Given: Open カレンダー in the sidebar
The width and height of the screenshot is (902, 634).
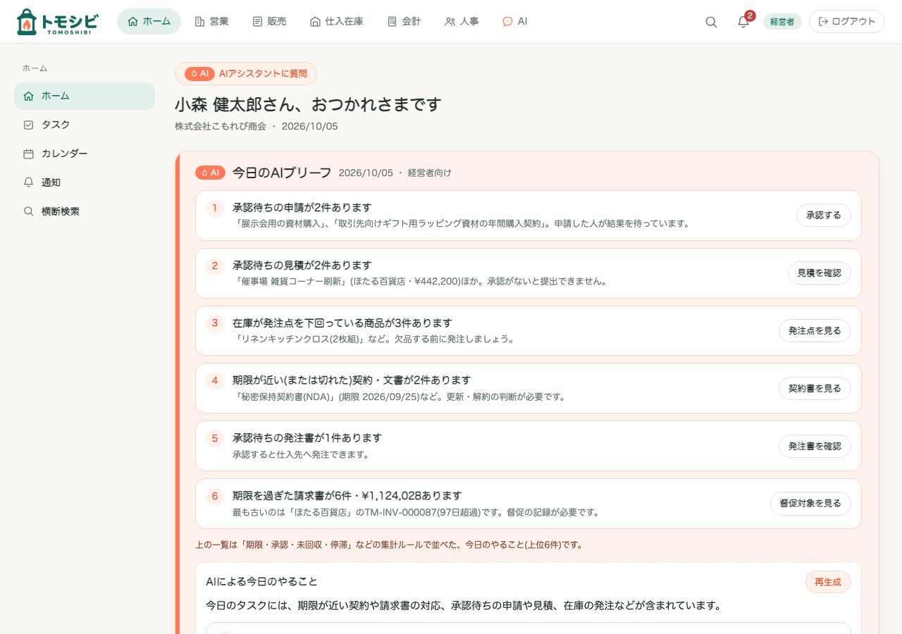Looking at the screenshot, I should pyautogui.click(x=85, y=154).
